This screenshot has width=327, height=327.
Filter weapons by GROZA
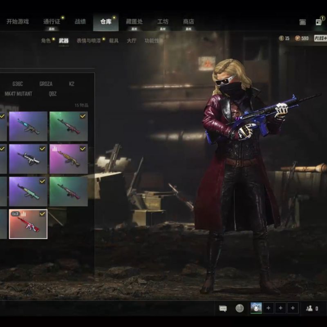point(46,84)
